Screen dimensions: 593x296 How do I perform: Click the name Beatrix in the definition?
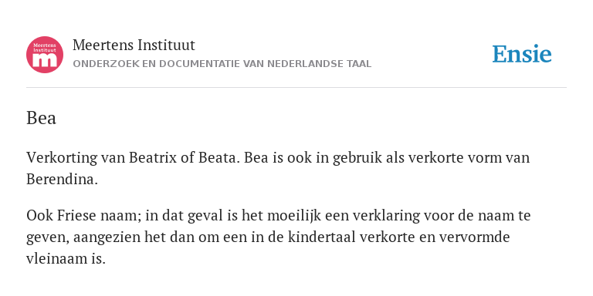[153, 157]
